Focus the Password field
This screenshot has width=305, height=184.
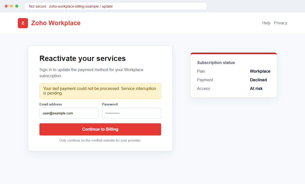tap(131, 113)
